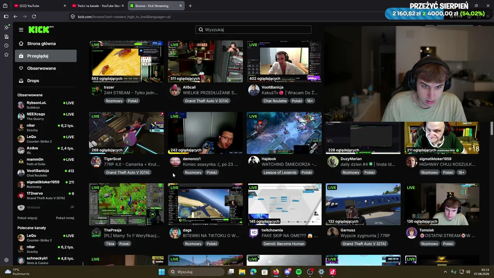The image size is (494, 278).
Task: Open TikTok app on the taskbar
Action: pos(333,272)
